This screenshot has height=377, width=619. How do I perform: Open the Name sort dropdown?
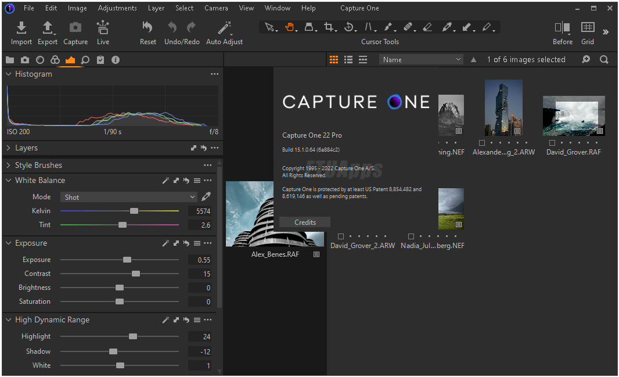click(x=422, y=59)
